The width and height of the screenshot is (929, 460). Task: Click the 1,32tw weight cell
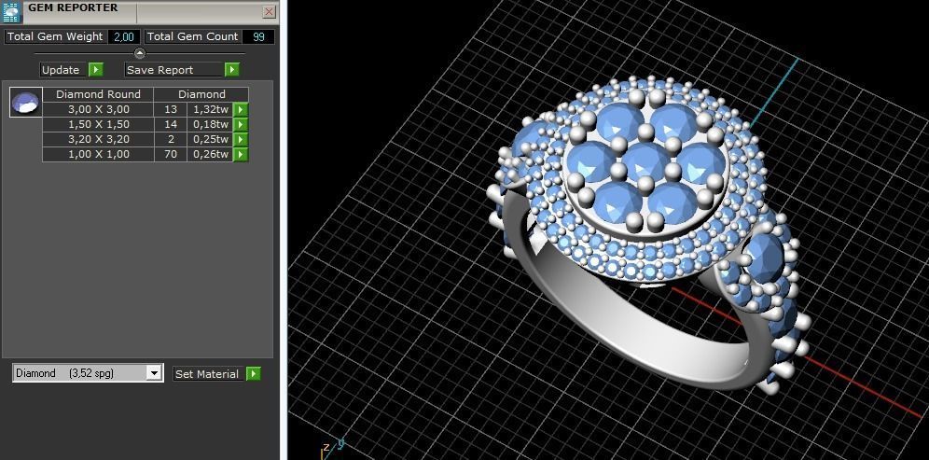pyautogui.click(x=210, y=110)
